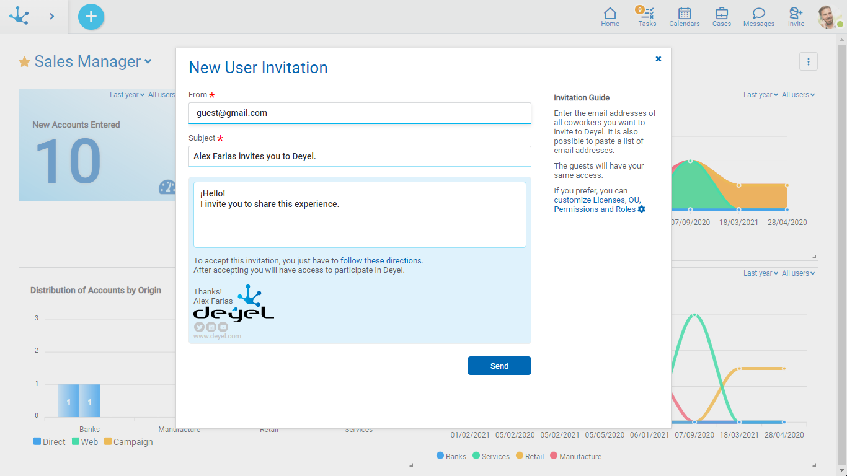Click the user profile avatar
The image size is (847, 476).
pyautogui.click(x=828, y=17)
